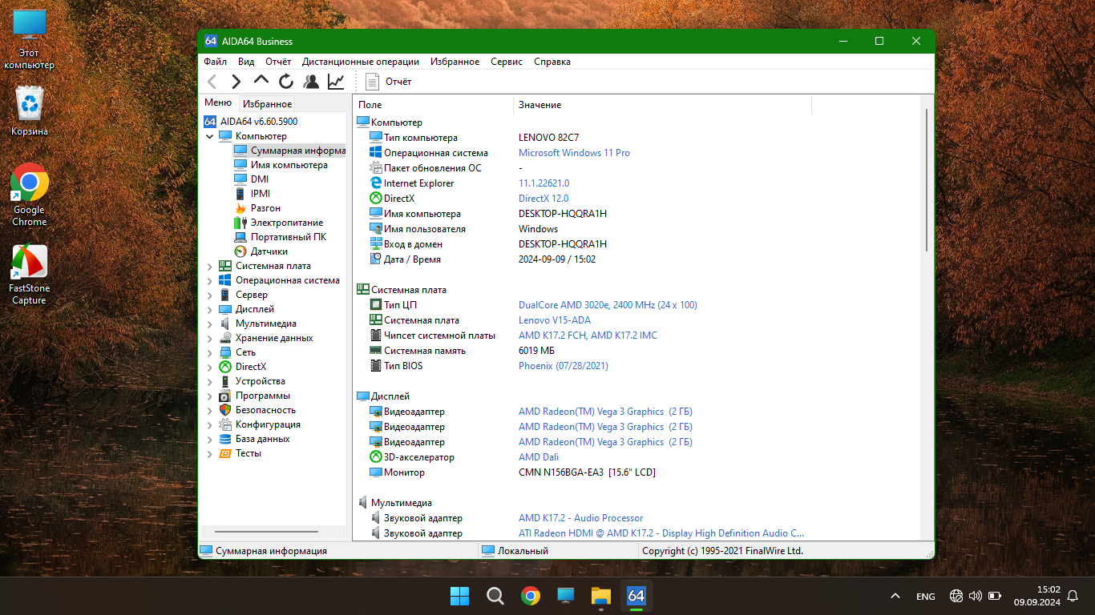Switch to the Избранное tab
The height and width of the screenshot is (615, 1095).
[x=267, y=104]
